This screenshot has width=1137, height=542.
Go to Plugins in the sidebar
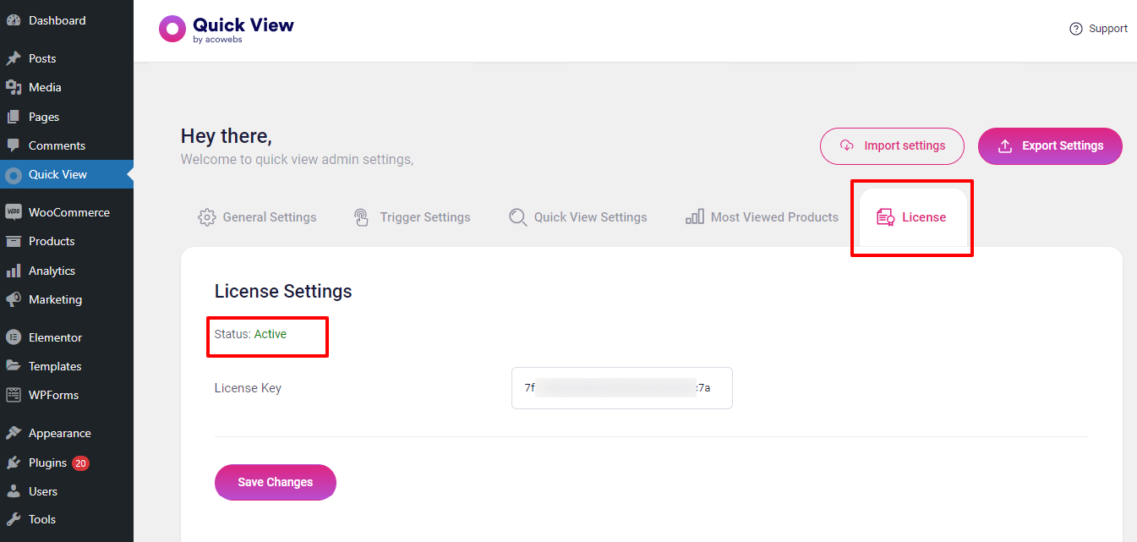[67, 463]
